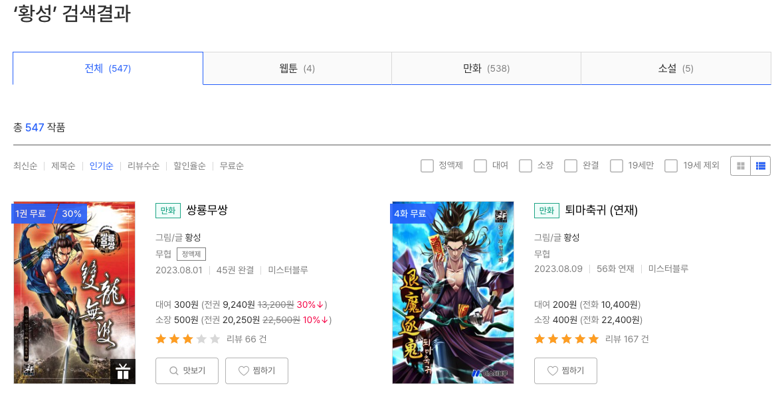Screen dimensions: 782x410
Task: Sort by 리뷰수순
Action: (144, 166)
